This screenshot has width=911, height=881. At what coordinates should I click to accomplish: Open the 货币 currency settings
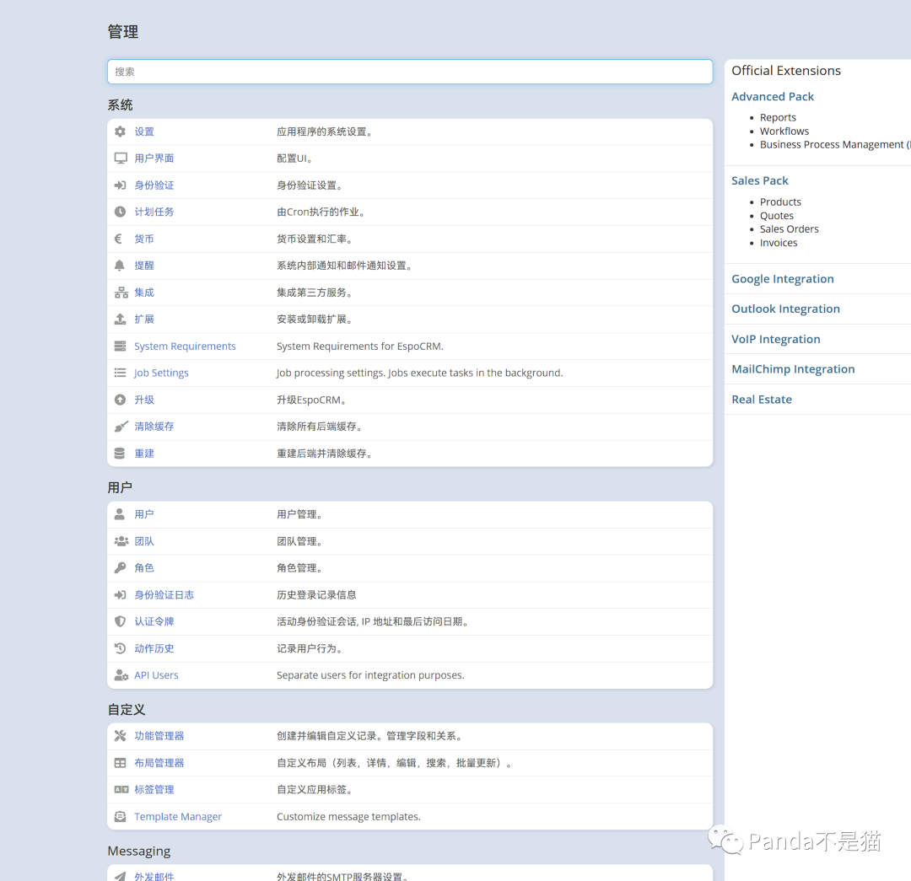144,239
